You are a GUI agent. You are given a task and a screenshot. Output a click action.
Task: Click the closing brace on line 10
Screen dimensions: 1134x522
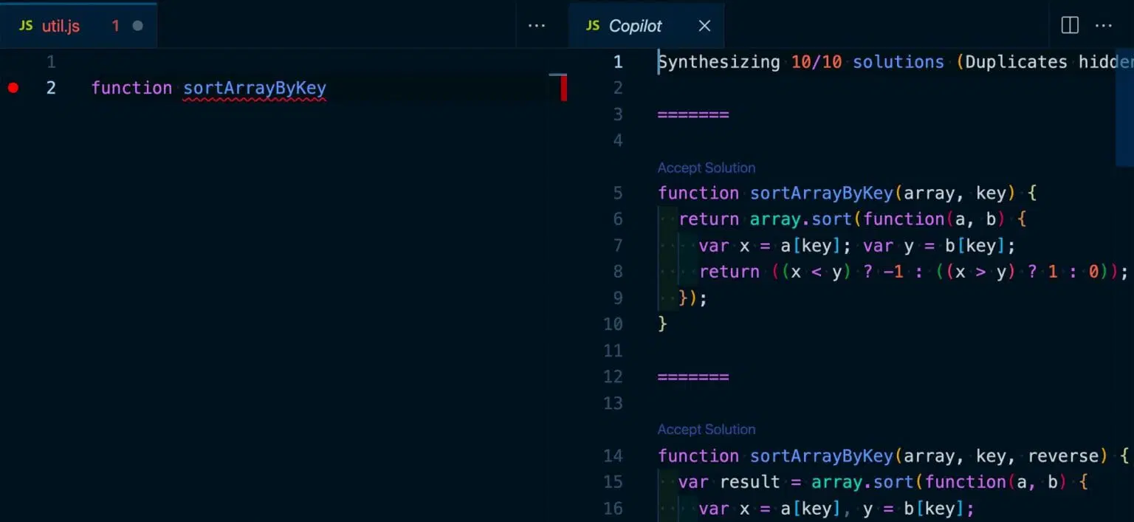click(x=662, y=324)
